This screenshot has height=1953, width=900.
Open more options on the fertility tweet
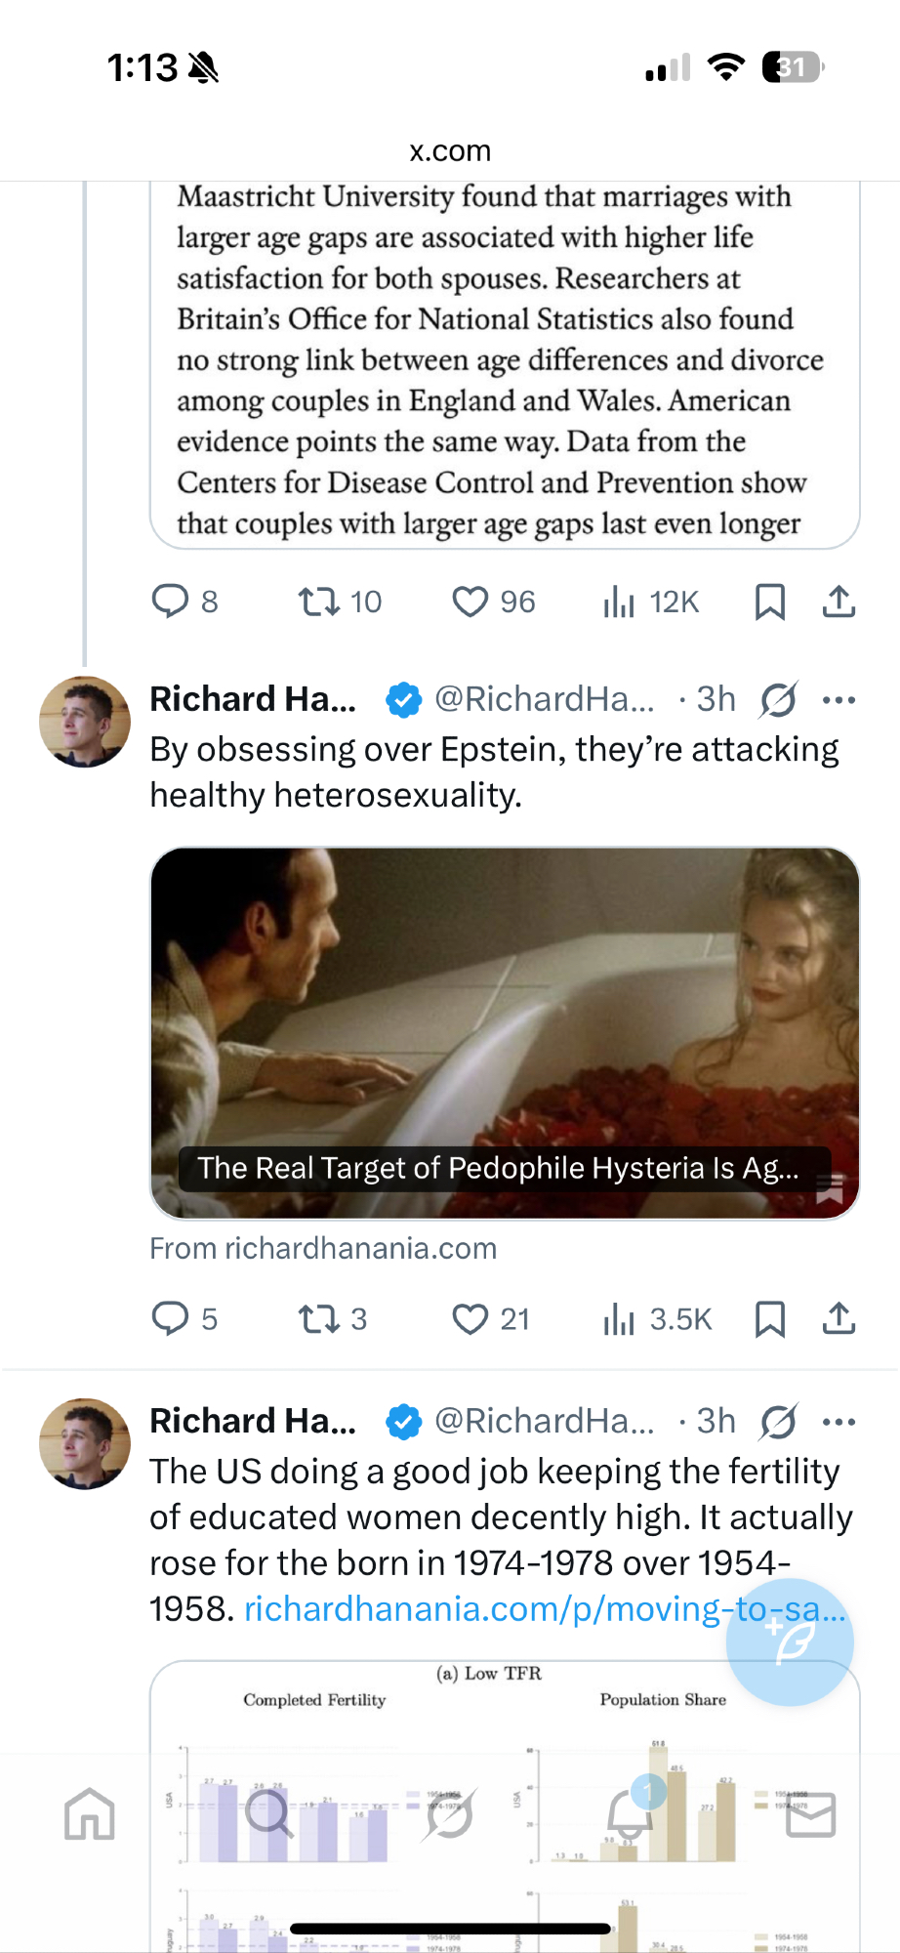click(x=839, y=1422)
